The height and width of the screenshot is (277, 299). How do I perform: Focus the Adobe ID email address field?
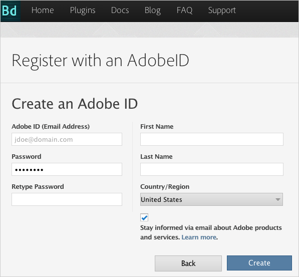click(67, 139)
